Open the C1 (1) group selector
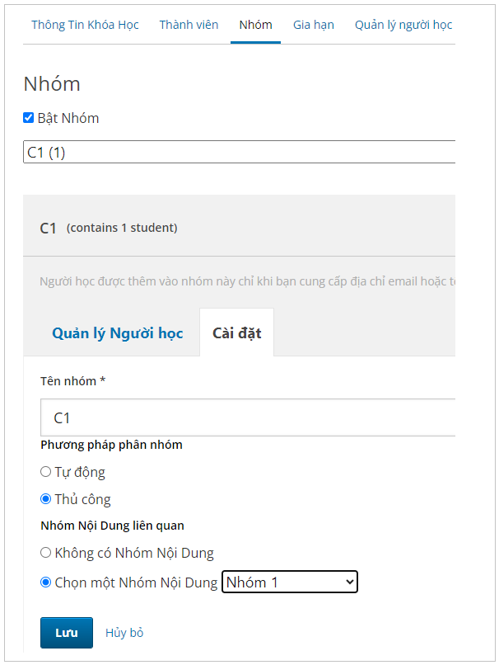499x665 pixels. point(239,152)
